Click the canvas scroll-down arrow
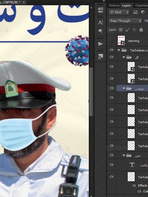148x197 pixels. click(x=91, y=196)
